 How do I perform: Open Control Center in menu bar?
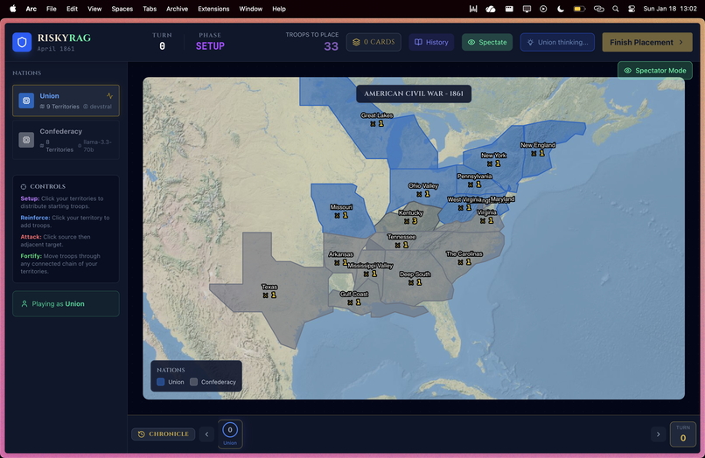(x=632, y=9)
